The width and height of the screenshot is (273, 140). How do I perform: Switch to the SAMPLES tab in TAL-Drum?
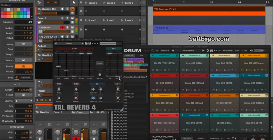point(129,56)
